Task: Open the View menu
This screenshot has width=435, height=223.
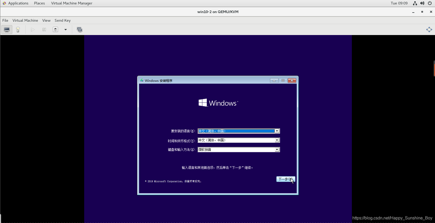Action: (46, 20)
